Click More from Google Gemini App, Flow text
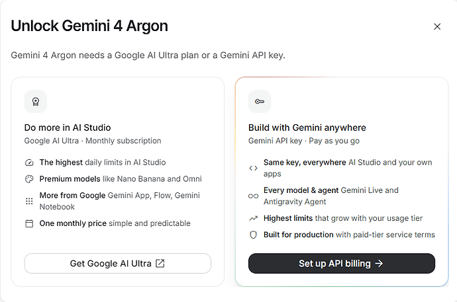This screenshot has width=457, height=302. [120, 201]
